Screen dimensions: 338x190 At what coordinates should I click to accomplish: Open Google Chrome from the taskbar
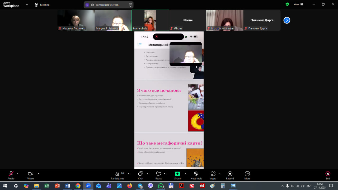pyautogui.click(x=78, y=186)
